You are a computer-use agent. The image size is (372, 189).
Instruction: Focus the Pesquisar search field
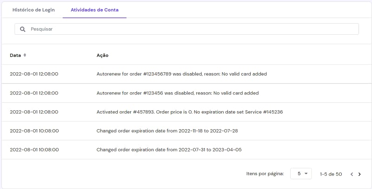tap(186, 29)
